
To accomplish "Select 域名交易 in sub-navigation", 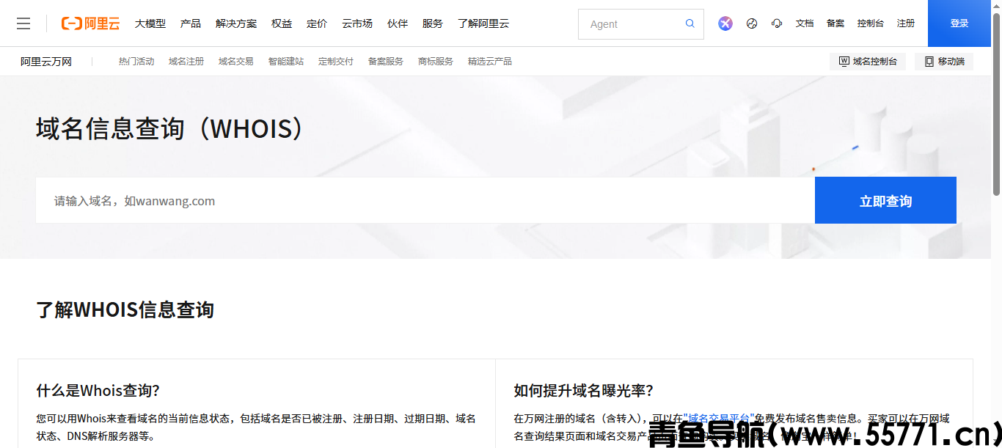I will [x=236, y=62].
